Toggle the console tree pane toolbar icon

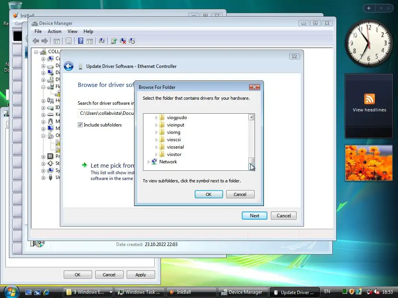[x=57, y=41]
